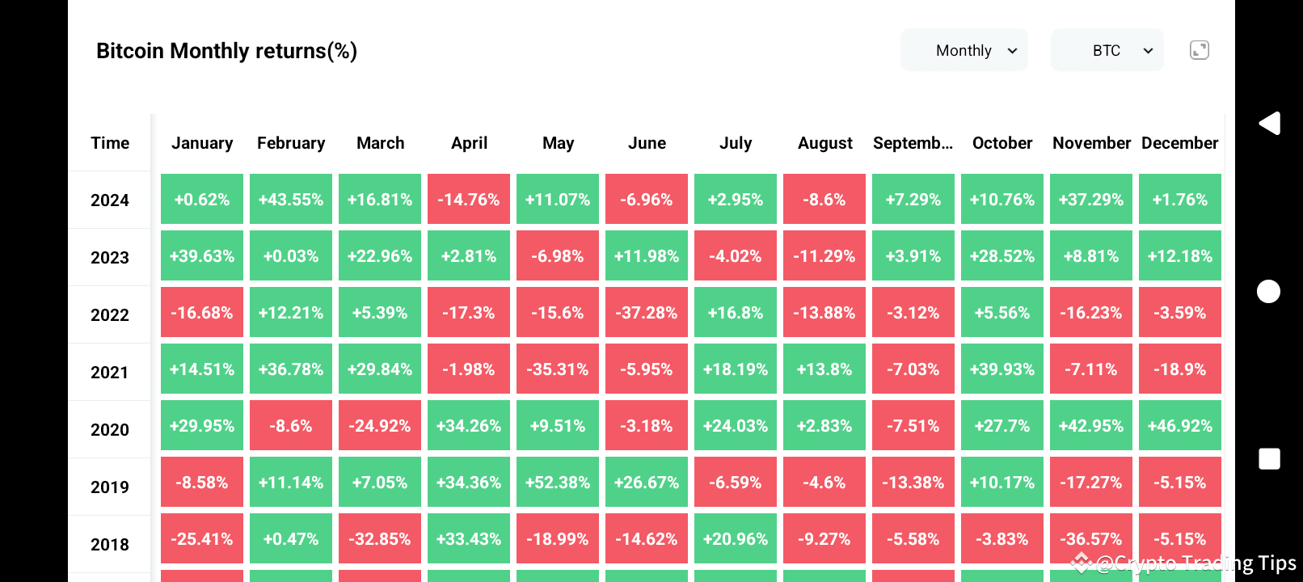
Task: Select the December column header
Action: 1180,142
